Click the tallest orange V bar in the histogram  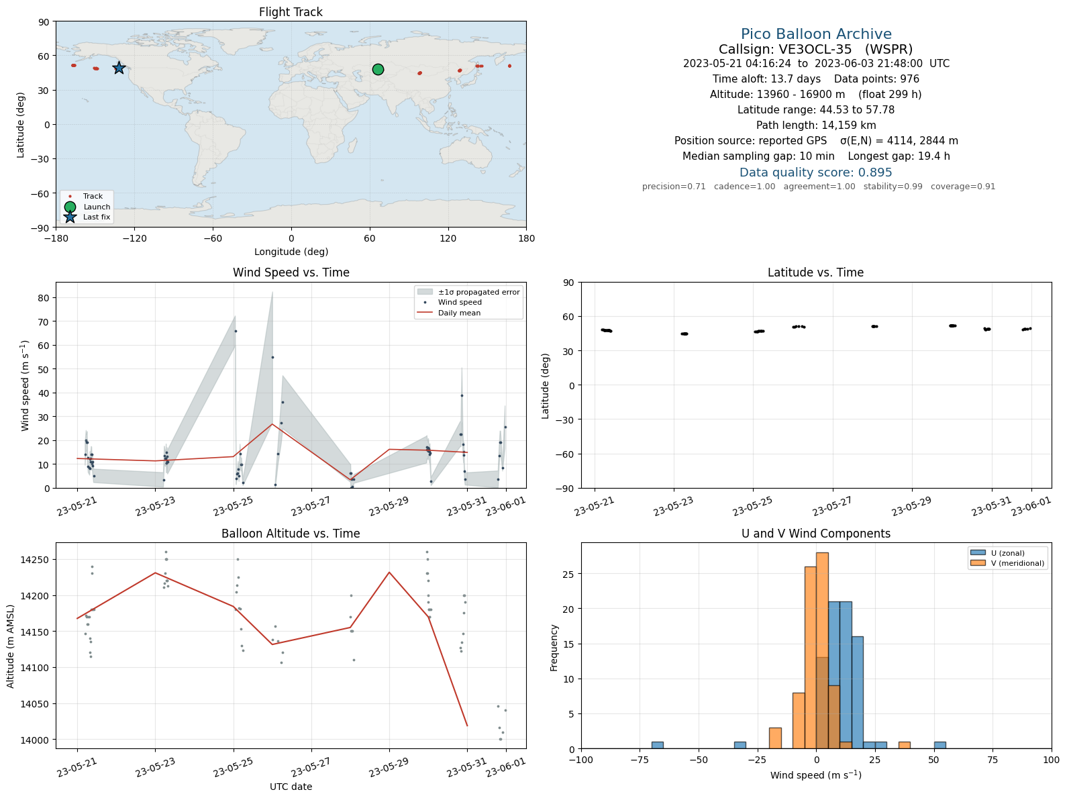(x=822, y=650)
